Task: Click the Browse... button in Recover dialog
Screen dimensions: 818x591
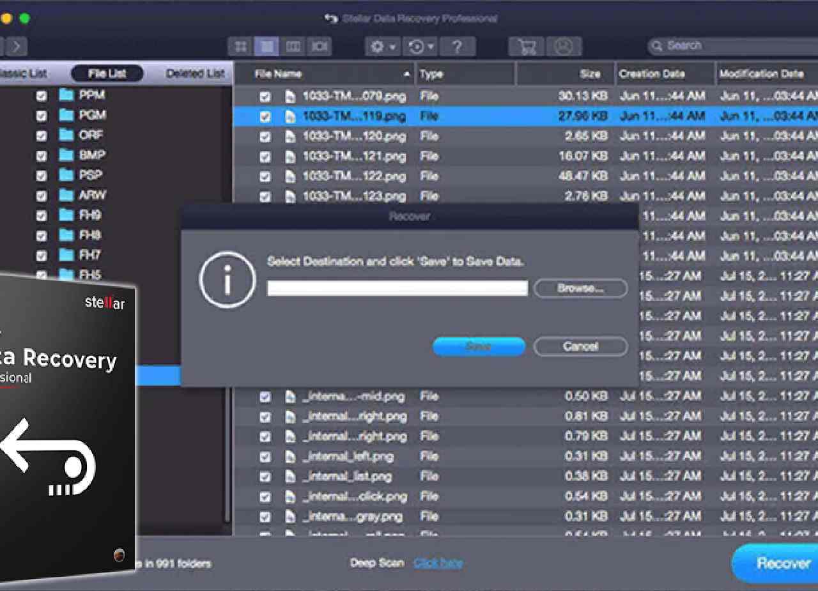Action: (580, 288)
